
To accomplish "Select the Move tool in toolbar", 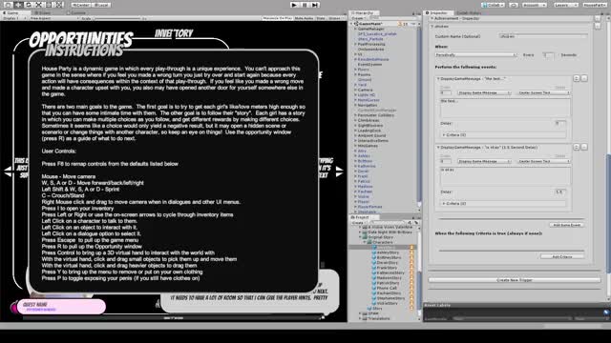I will point(18,5).
